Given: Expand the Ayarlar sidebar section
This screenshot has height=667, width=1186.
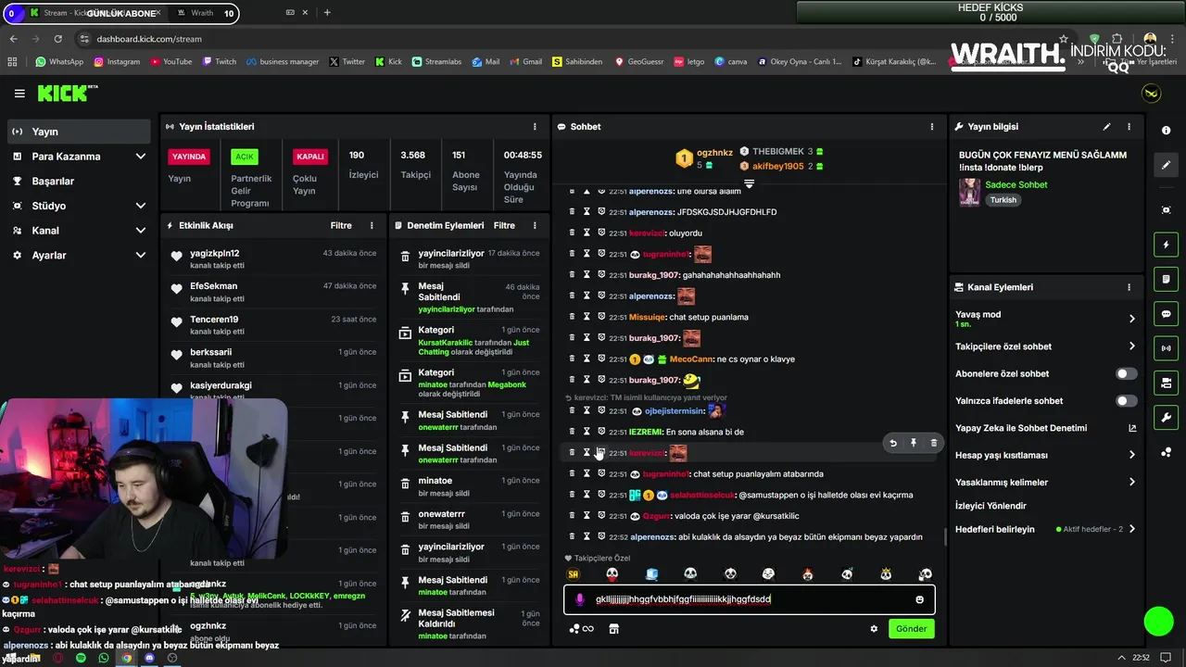Looking at the screenshot, I should [x=80, y=255].
